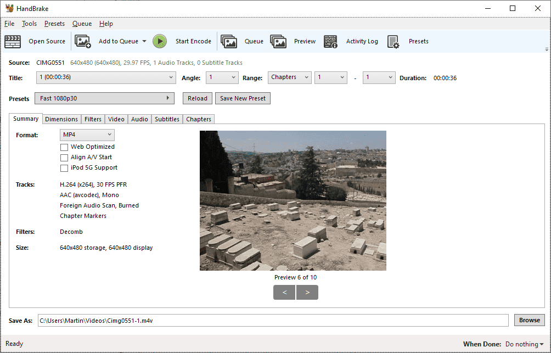Screen dimensions: 551x353
Task: Open the File menu
Action: [9, 24]
